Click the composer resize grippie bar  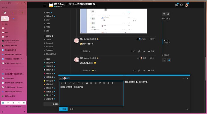124,75
